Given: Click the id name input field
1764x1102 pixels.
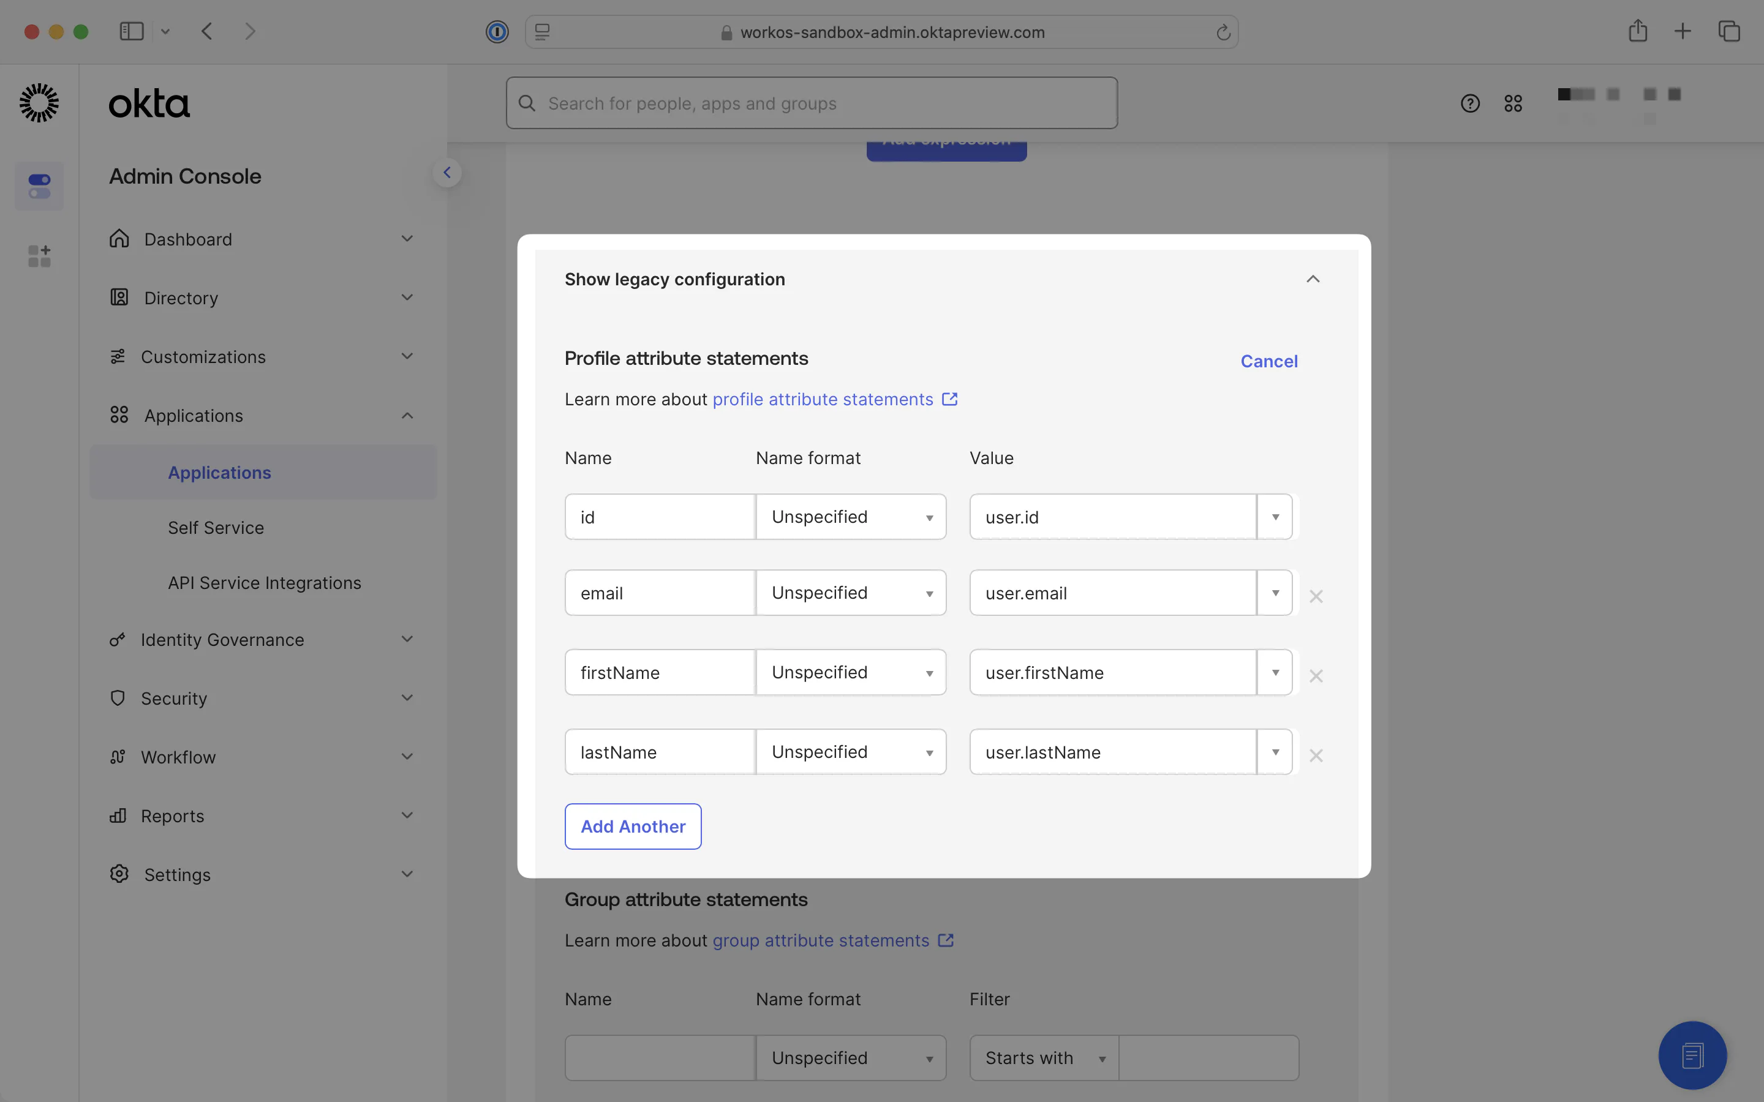Looking at the screenshot, I should 660,517.
